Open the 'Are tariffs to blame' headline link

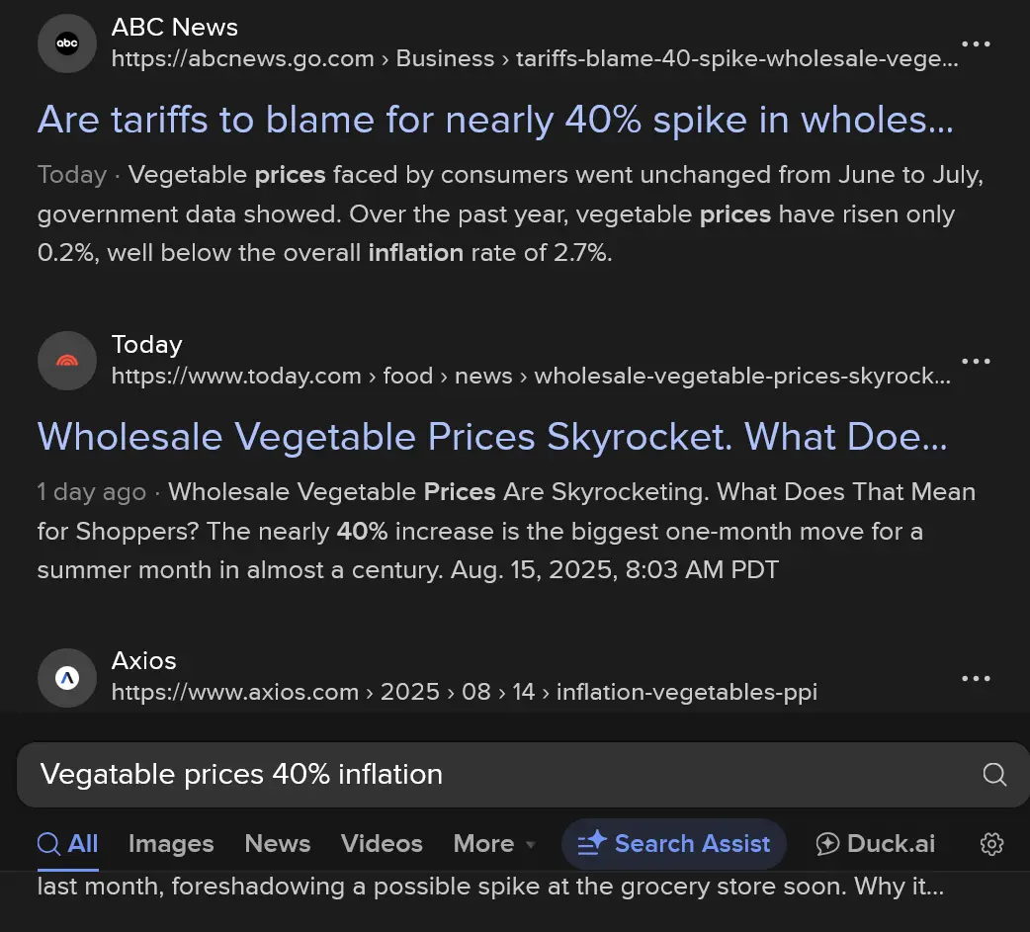pyautogui.click(x=494, y=120)
